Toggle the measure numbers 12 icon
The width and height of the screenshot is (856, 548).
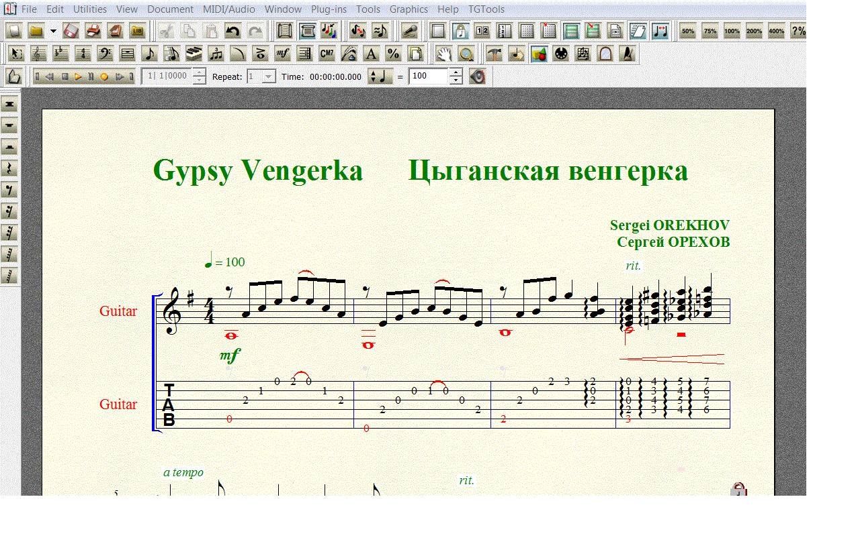coord(482,31)
